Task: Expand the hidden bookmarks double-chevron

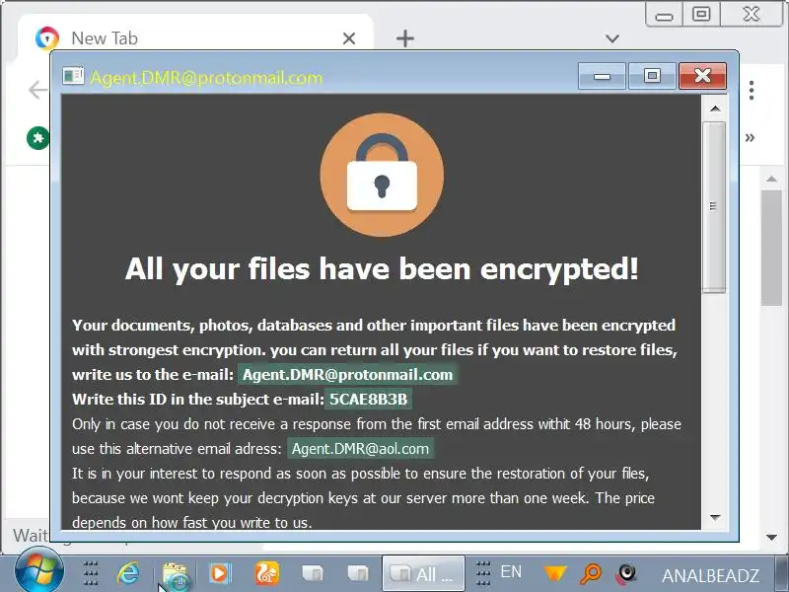Action: [750, 137]
